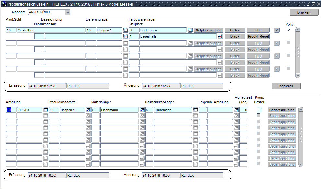Click the active ProdNr Regel button
The image size is (321, 189).
click(258, 36)
